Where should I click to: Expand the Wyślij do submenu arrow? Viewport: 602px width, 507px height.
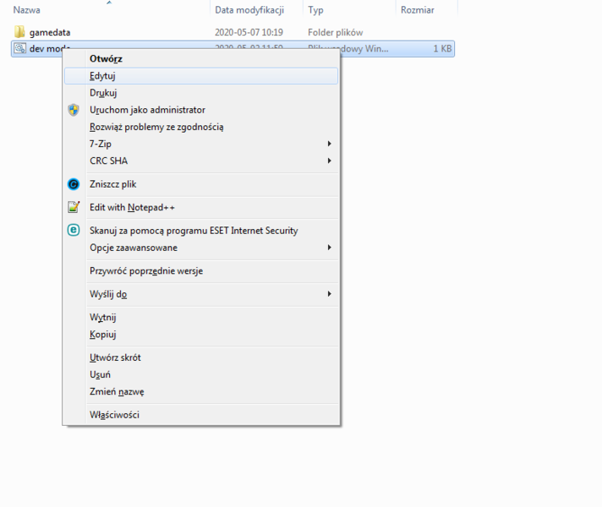tap(329, 294)
